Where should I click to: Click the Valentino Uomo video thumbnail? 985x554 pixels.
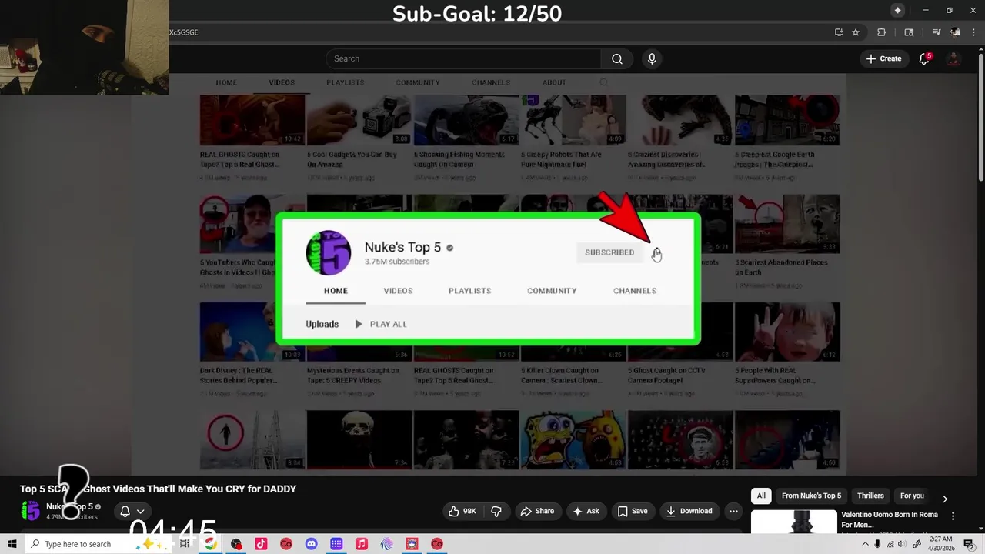pyautogui.click(x=793, y=522)
